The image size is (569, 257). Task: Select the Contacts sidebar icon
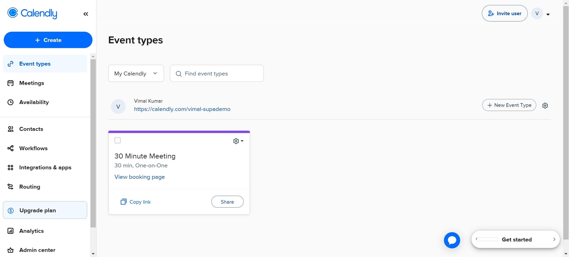(10, 129)
